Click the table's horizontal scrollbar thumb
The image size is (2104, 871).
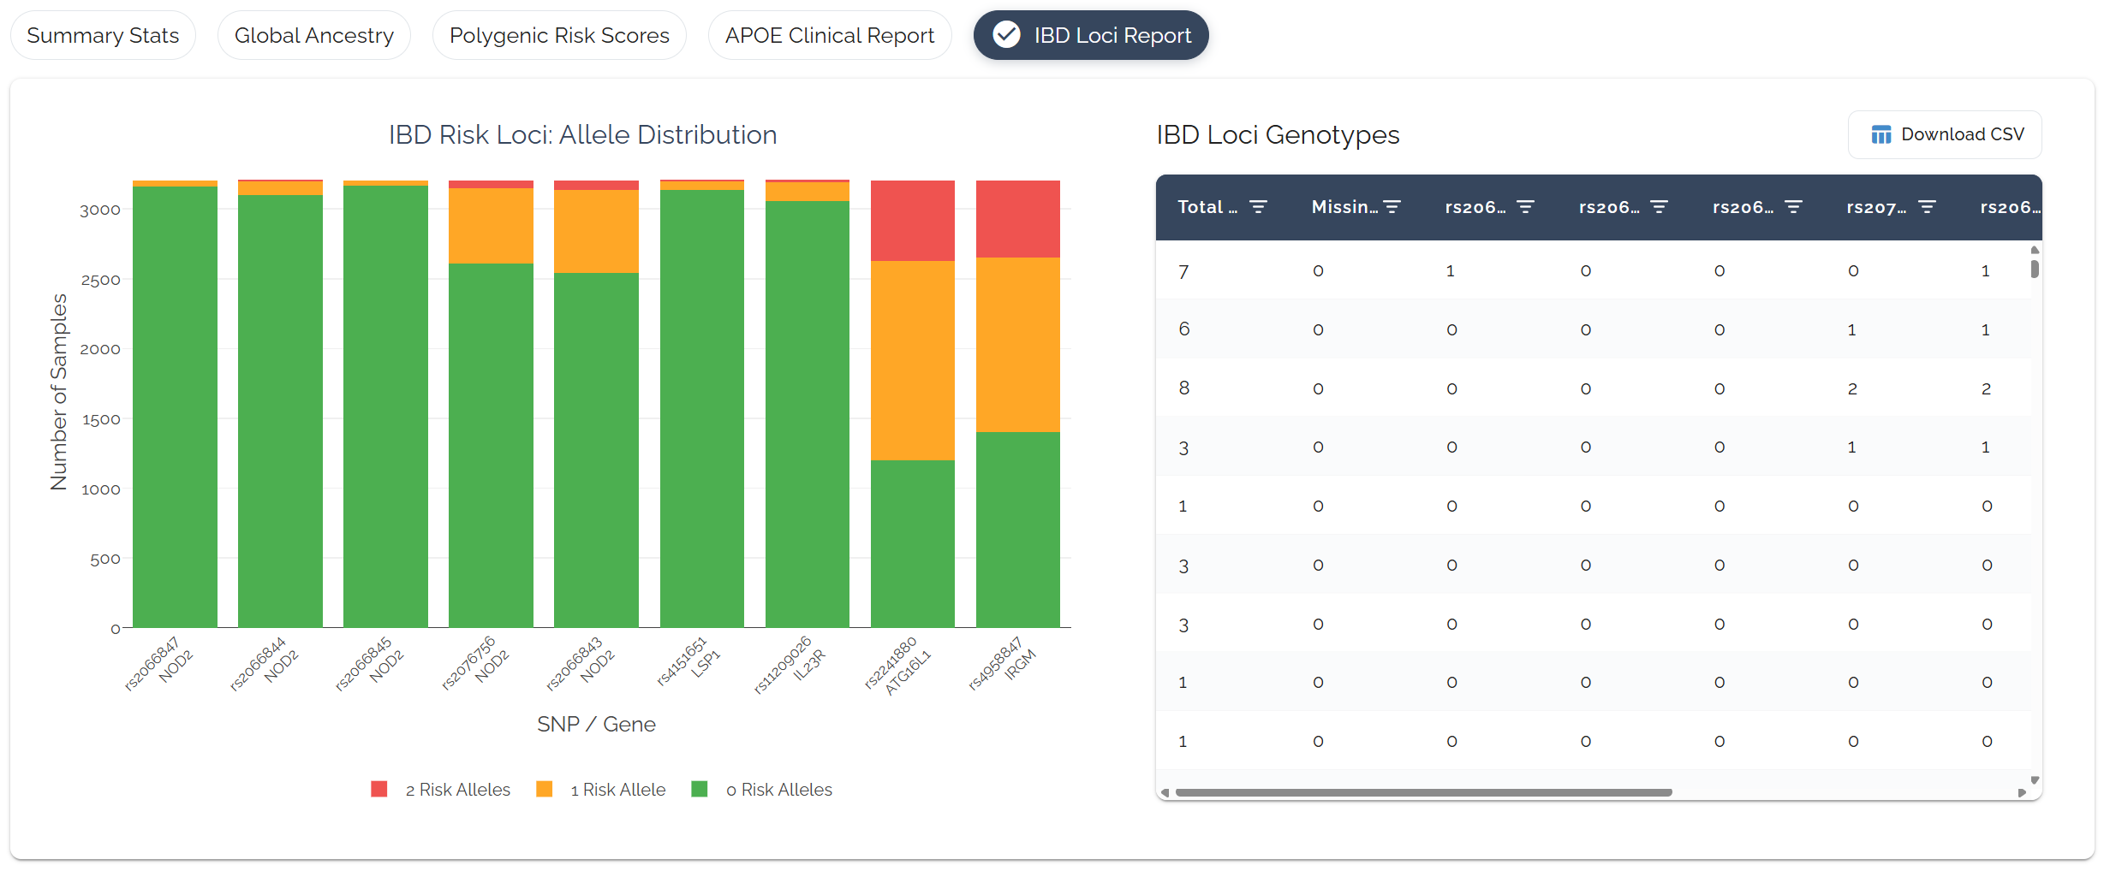coord(1423,792)
